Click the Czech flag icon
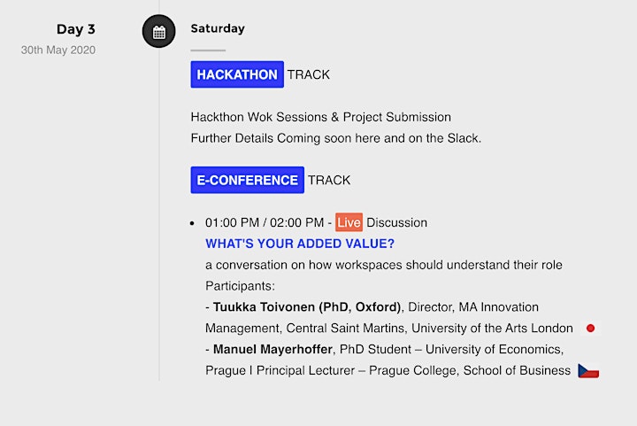Screen dimensions: 637x426 point(588,371)
